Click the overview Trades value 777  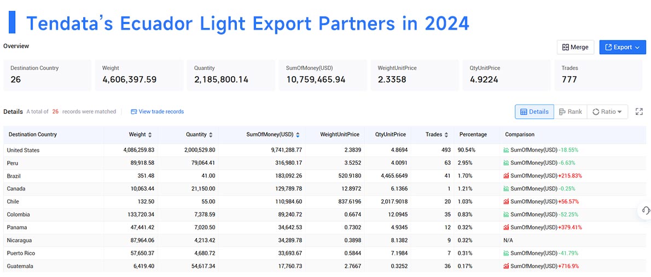[x=569, y=79]
